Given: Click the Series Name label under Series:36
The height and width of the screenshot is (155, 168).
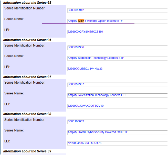Looking at the screenshot, I should 14,56.
